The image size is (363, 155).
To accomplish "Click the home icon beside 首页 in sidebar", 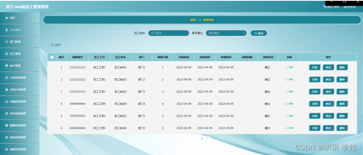I will click(6, 18).
